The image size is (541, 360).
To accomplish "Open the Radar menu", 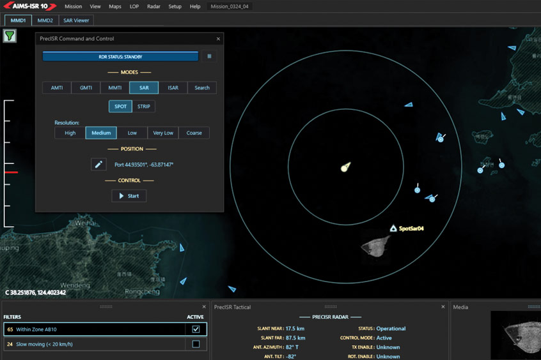I will [x=153, y=6].
